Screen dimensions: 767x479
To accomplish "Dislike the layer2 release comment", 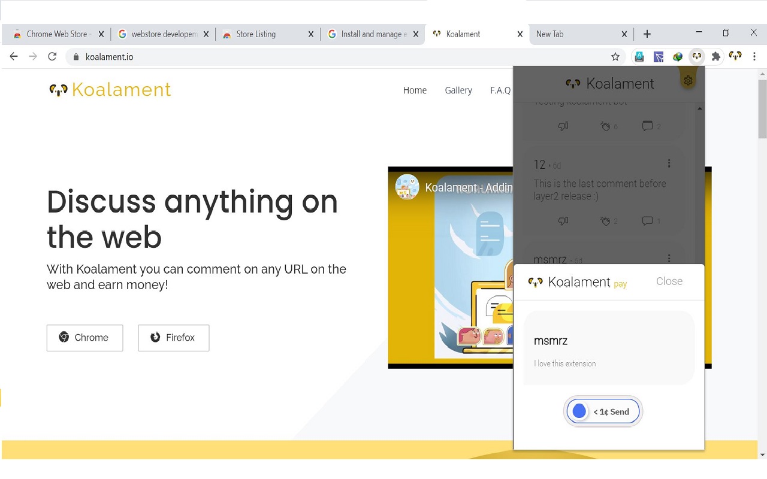I will click(563, 221).
